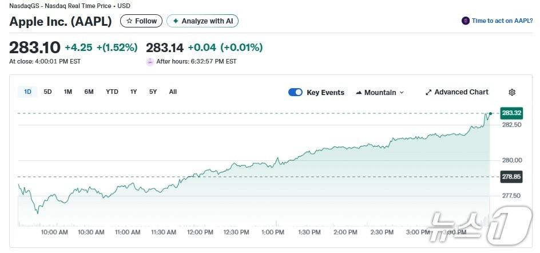Open chart settings gear icon
The height and width of the screenshot is (253, 540).
coord(512,92)
